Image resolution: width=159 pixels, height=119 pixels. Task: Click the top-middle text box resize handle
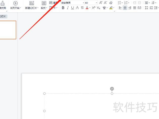click(x=112, y=94)
